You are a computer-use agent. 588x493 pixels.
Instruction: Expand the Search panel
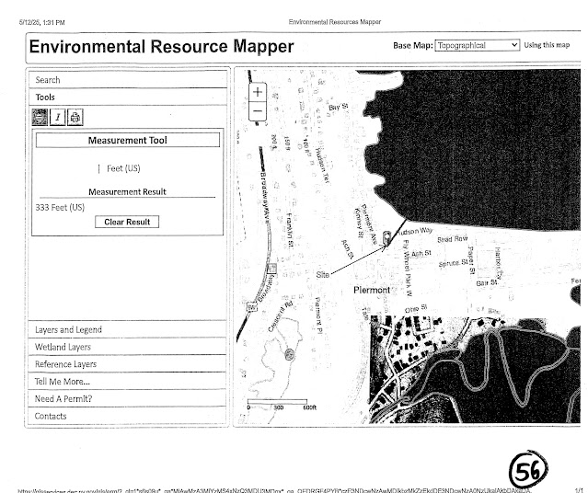128,80
